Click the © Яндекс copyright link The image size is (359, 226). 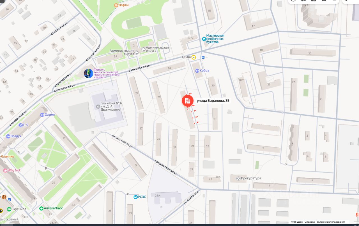click(297, 222)
